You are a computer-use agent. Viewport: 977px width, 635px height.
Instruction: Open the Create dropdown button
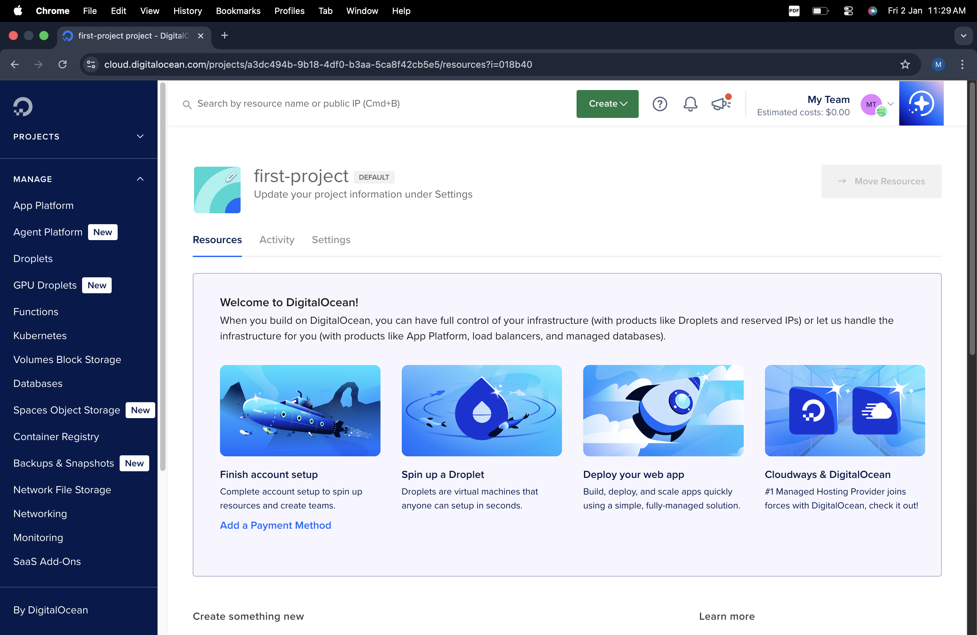pos(607,104)
